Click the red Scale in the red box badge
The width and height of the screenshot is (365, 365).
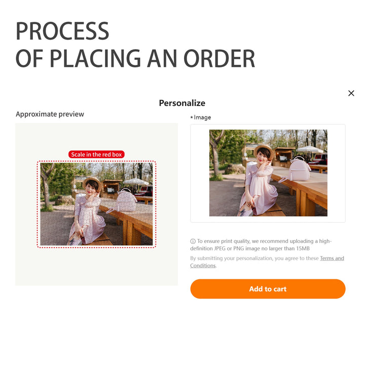pos(96,154)
